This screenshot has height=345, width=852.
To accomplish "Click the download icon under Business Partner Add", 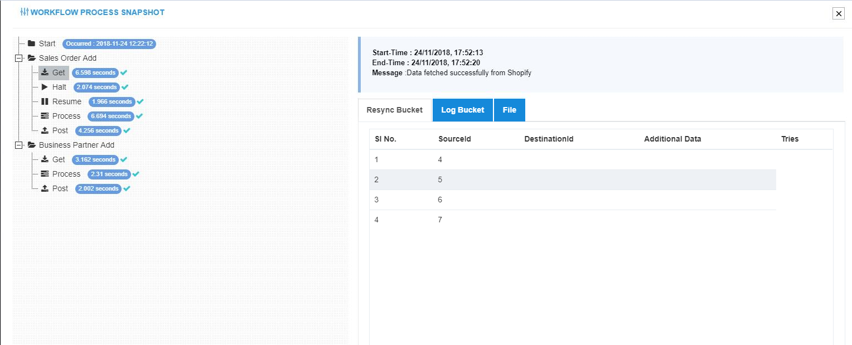I will (x=45, y=160).
